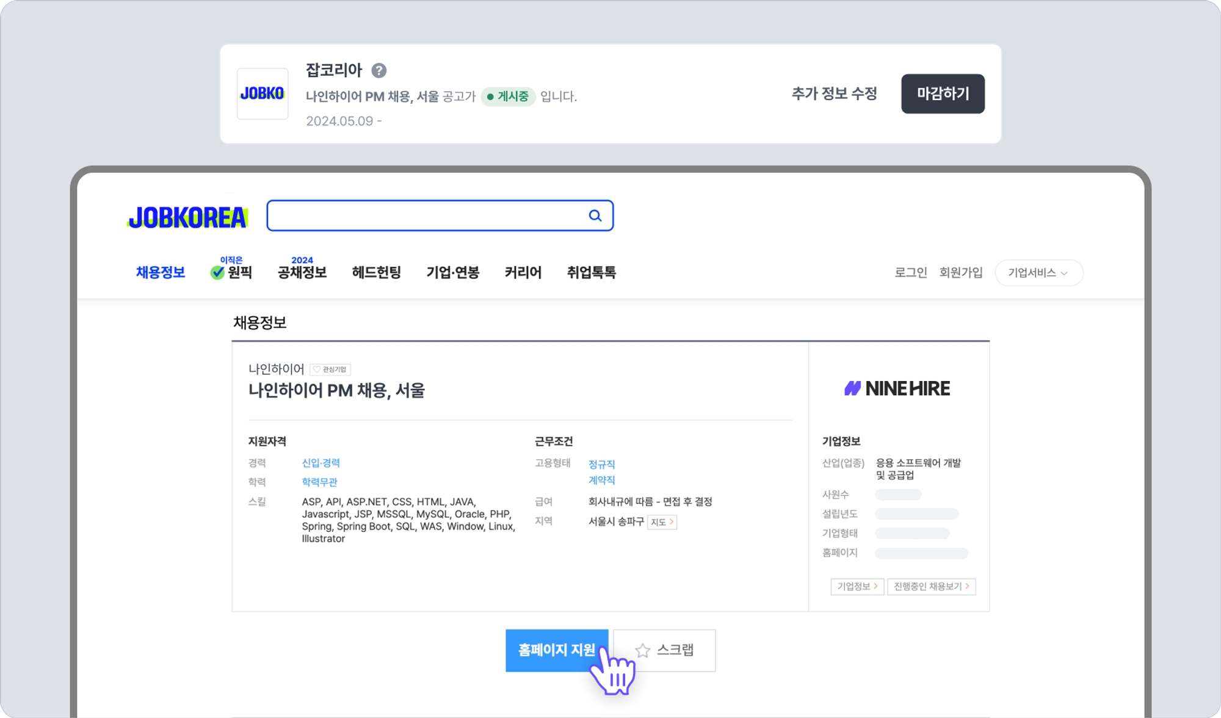Click the 신입·경력 link
The height and width of the screenshot is (718, 1221).
point(321,463)
